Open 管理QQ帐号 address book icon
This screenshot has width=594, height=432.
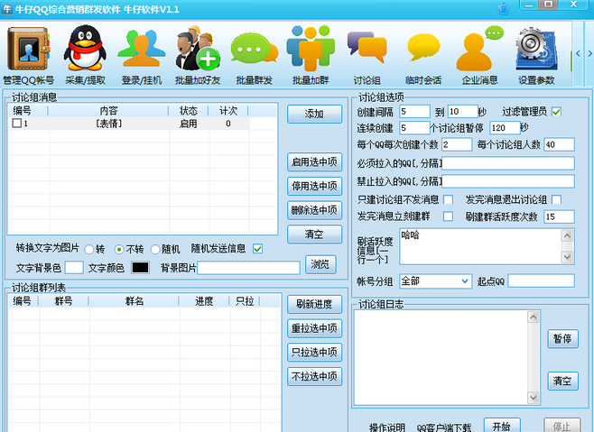[x=28, y=49]
